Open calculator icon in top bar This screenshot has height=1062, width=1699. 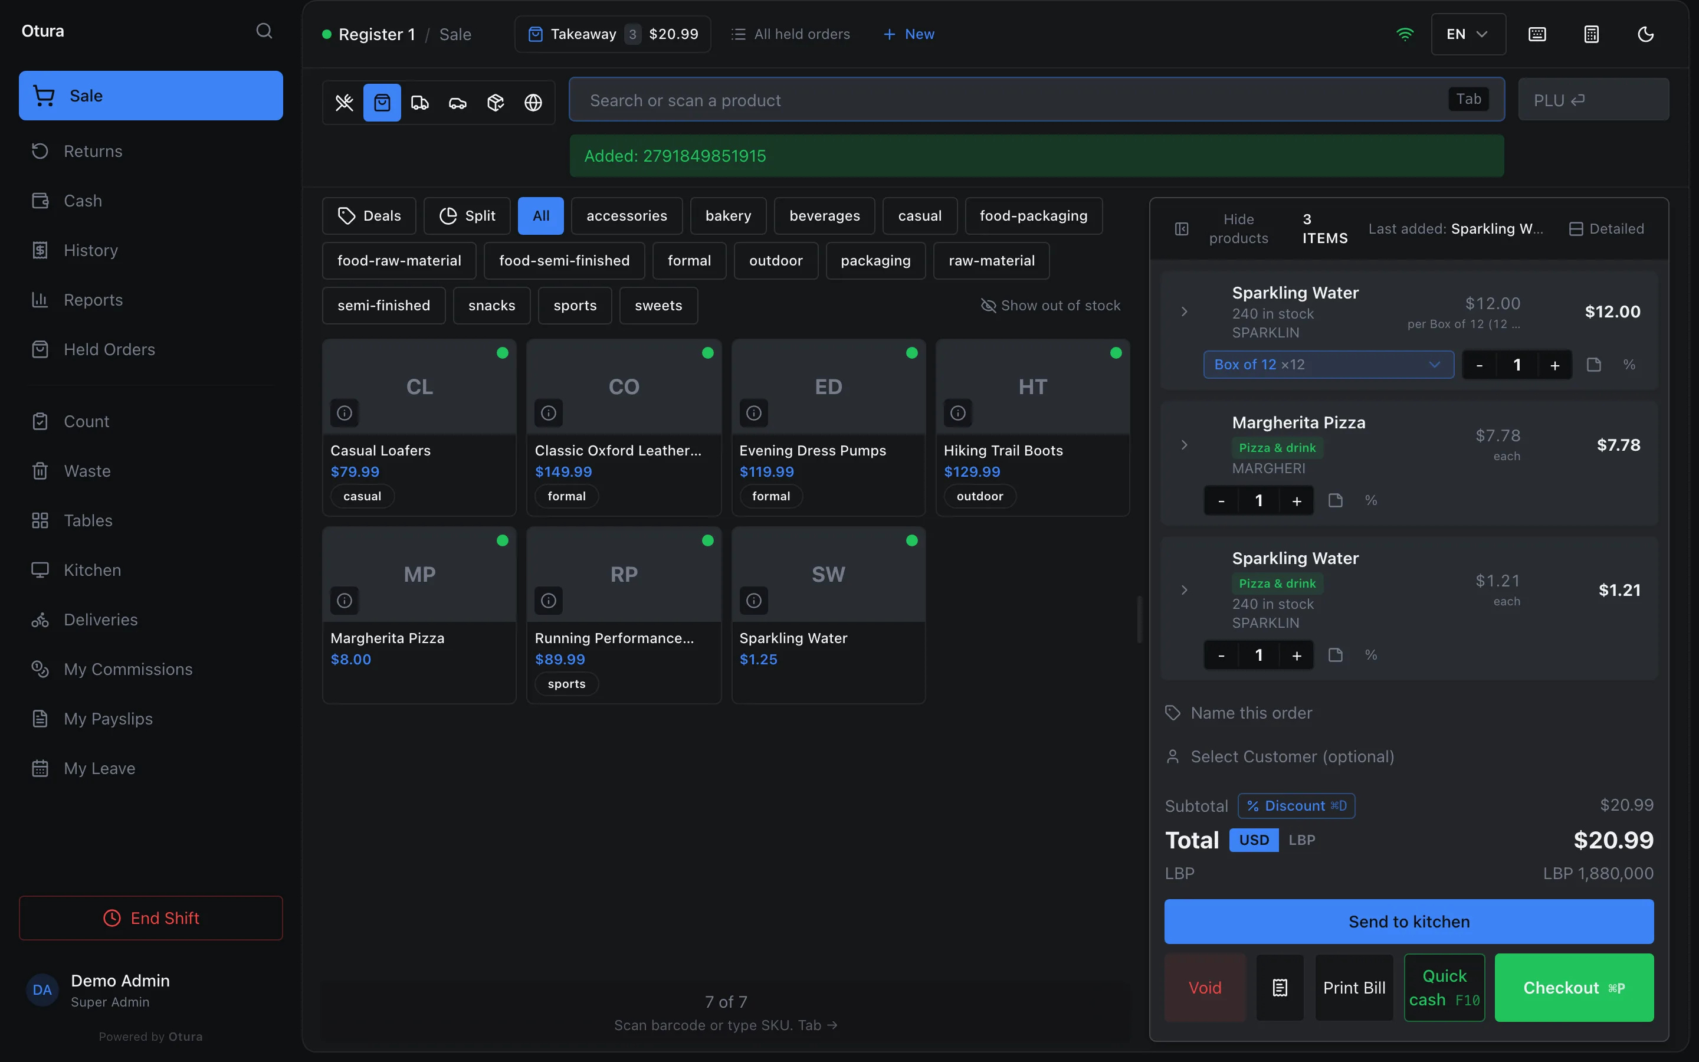(x=1592, y=34)
